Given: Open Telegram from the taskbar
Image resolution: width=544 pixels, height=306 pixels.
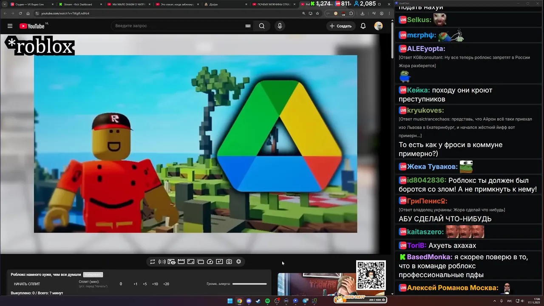Looking at the screenshot, I should coord(305,301).
